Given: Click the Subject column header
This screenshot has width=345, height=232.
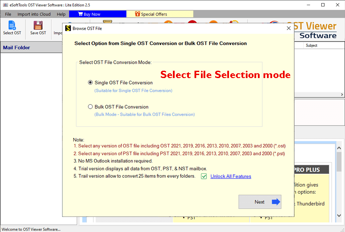Looking at the screenshot, I should pyautogui.click(x=311, y=45).
